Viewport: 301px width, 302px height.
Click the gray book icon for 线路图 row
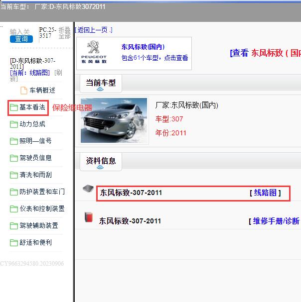(88, 189)
